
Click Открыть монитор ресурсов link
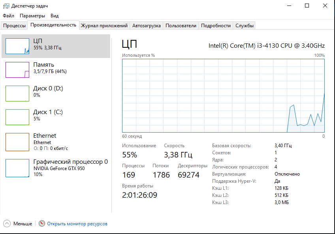[x=77, y=224]
